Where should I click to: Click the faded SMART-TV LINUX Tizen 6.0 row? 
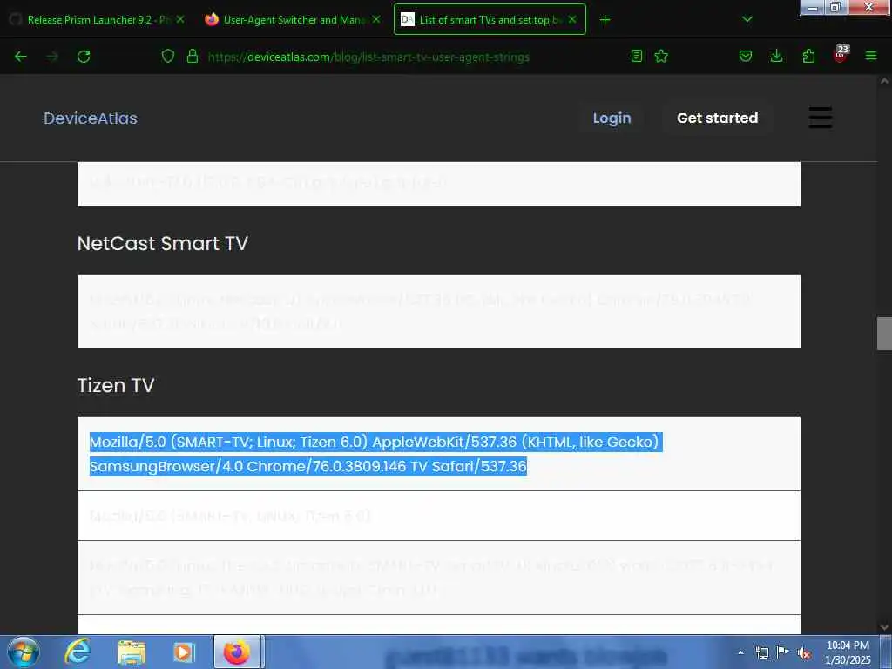tap(439, 516)
